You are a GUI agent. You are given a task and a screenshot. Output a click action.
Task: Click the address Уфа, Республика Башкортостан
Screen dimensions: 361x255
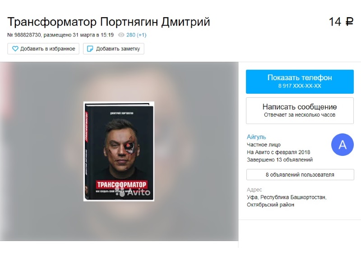(x=287, y=197)
